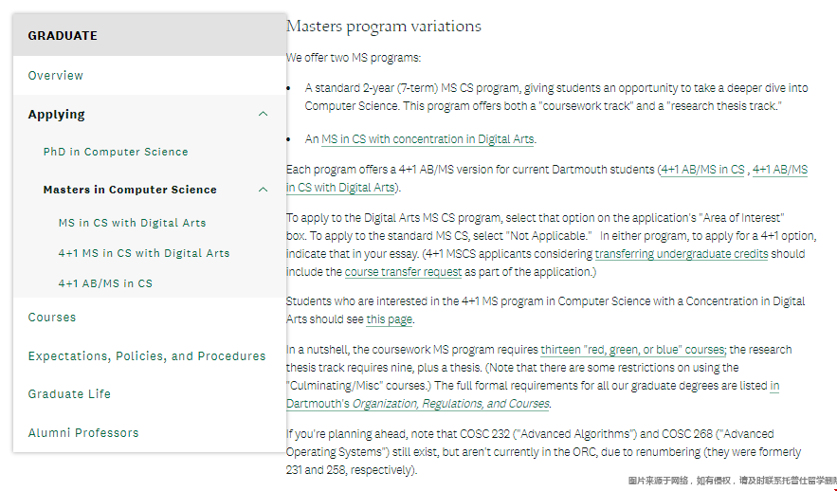Viewport: 837px width, 491px height.
Task: Open MS in CS with Digital Arts sidebar item
Action: pyautogui.click(x=132, y=223)
